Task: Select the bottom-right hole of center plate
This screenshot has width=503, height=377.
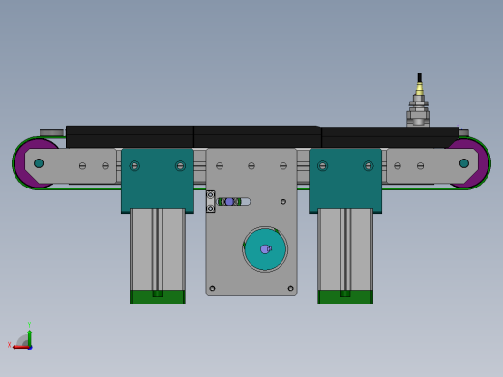Action: pos(290,288)
